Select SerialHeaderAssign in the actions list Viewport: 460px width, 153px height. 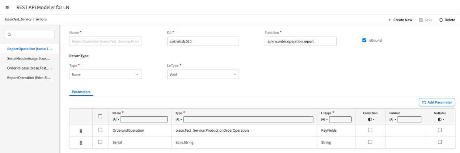coord(29,59)
